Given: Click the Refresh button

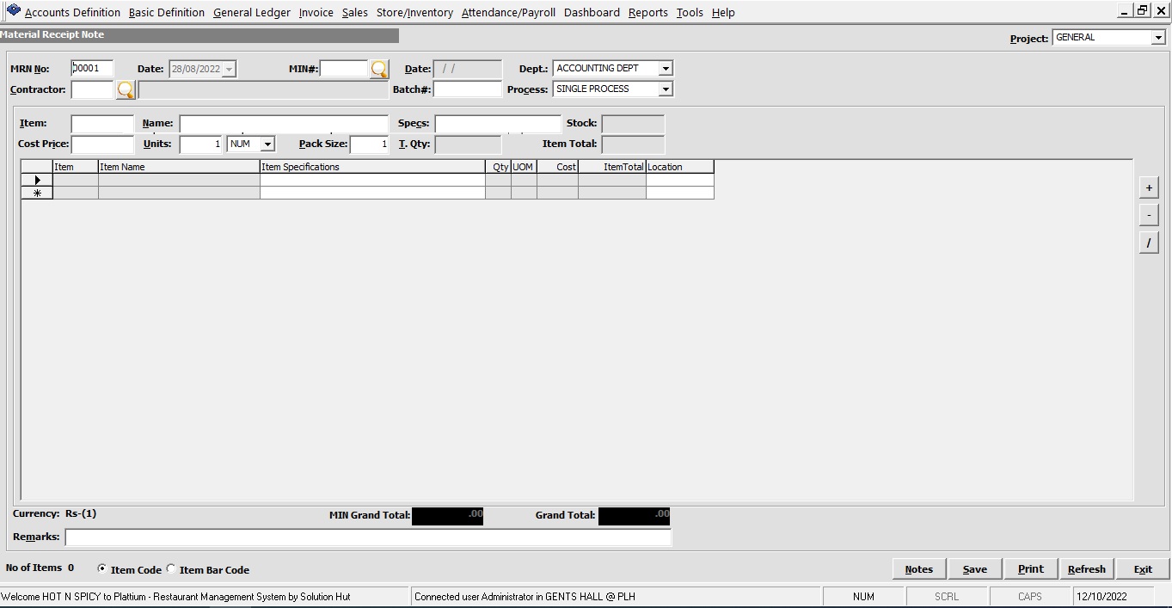Looking at the screenshot, I should click(x=1086, y=569).
